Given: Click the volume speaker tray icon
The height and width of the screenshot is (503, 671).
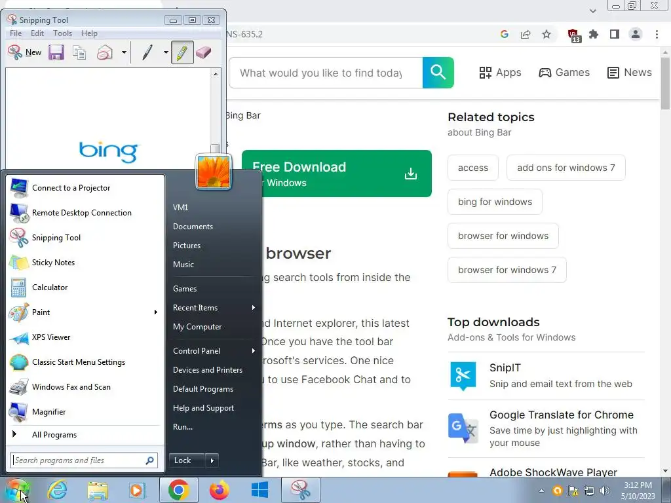Looking at the screenshot, I should pyautogui.click(x=605, y=491).
